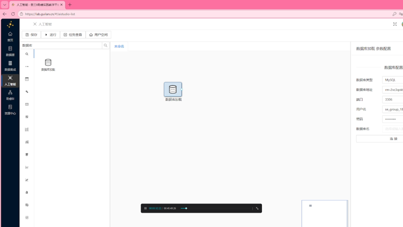Click search magnifier beside 数据库 field

[x=105, y=45]
